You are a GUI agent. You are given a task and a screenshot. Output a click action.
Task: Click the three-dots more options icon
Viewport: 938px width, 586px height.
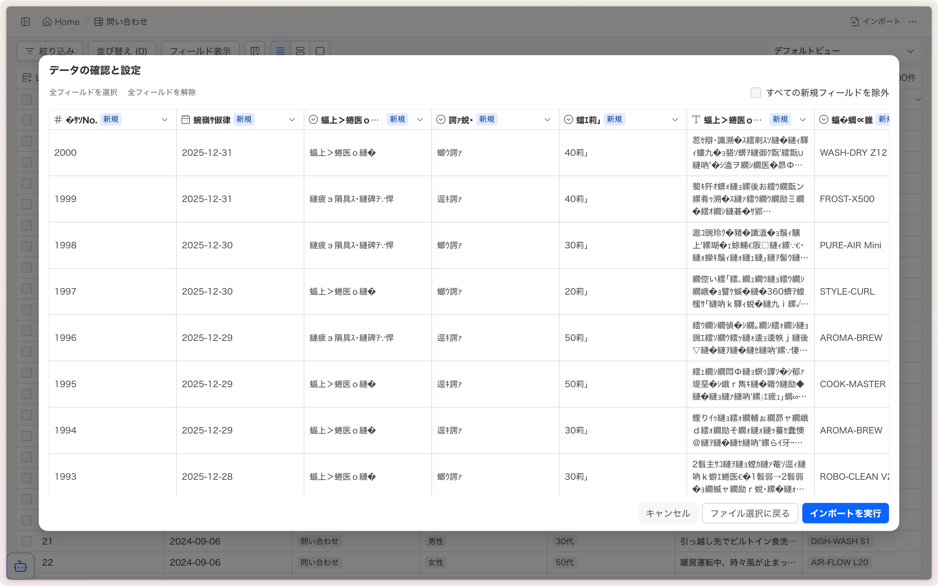click(x=912, y=22)
